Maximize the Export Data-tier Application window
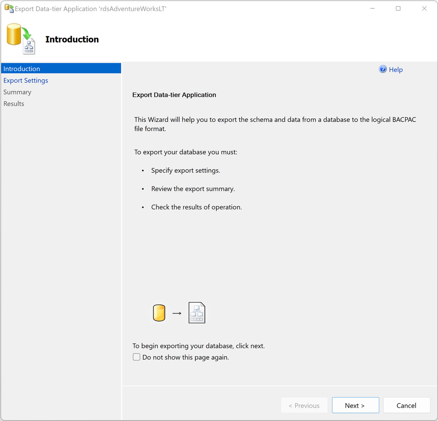 (x=398, y=9)
